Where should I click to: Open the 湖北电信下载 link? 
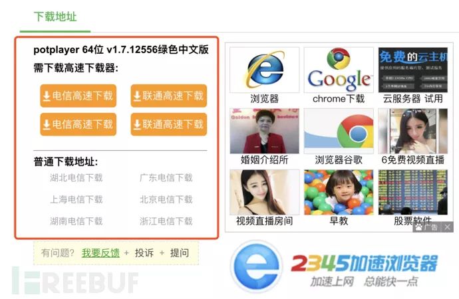pos(76,177)
